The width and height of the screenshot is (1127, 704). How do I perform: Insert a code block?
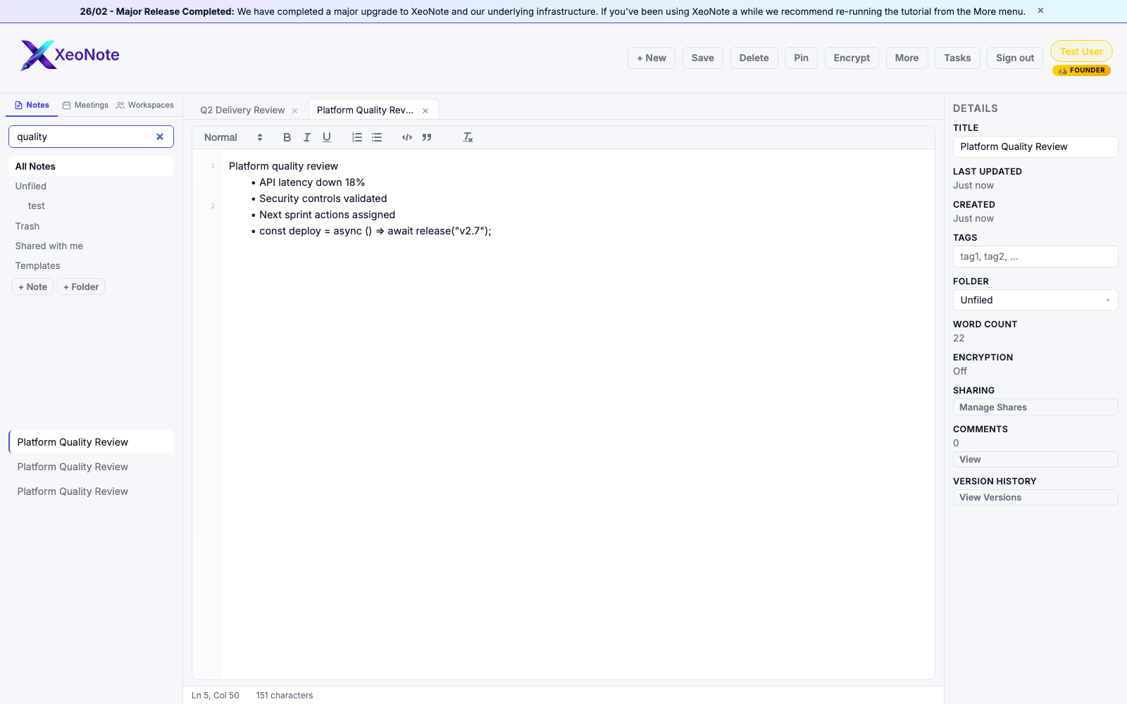pyautogui.click(x=406, y=137)
